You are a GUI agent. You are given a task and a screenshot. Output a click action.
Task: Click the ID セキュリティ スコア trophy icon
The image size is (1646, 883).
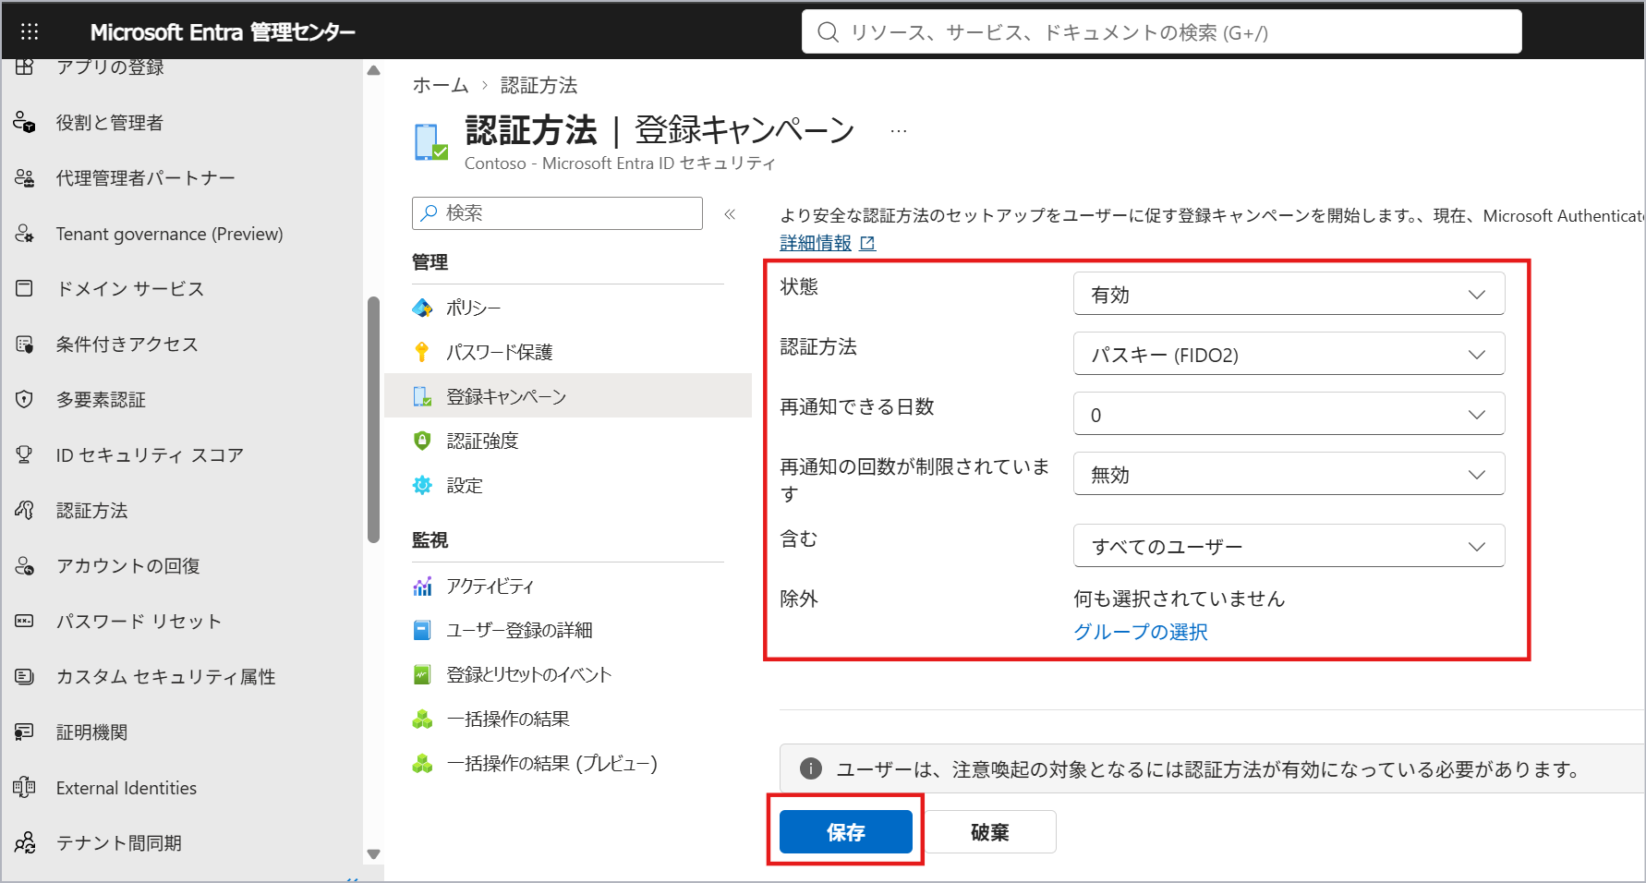pyautogui.click(x=25, y=454)
